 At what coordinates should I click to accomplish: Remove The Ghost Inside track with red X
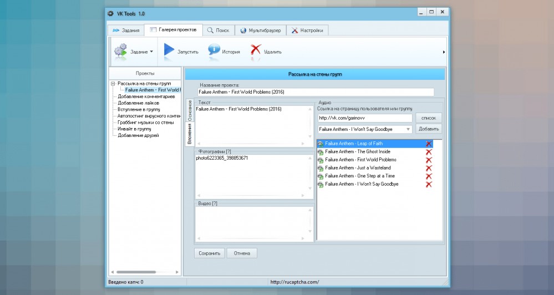(429, 152)
